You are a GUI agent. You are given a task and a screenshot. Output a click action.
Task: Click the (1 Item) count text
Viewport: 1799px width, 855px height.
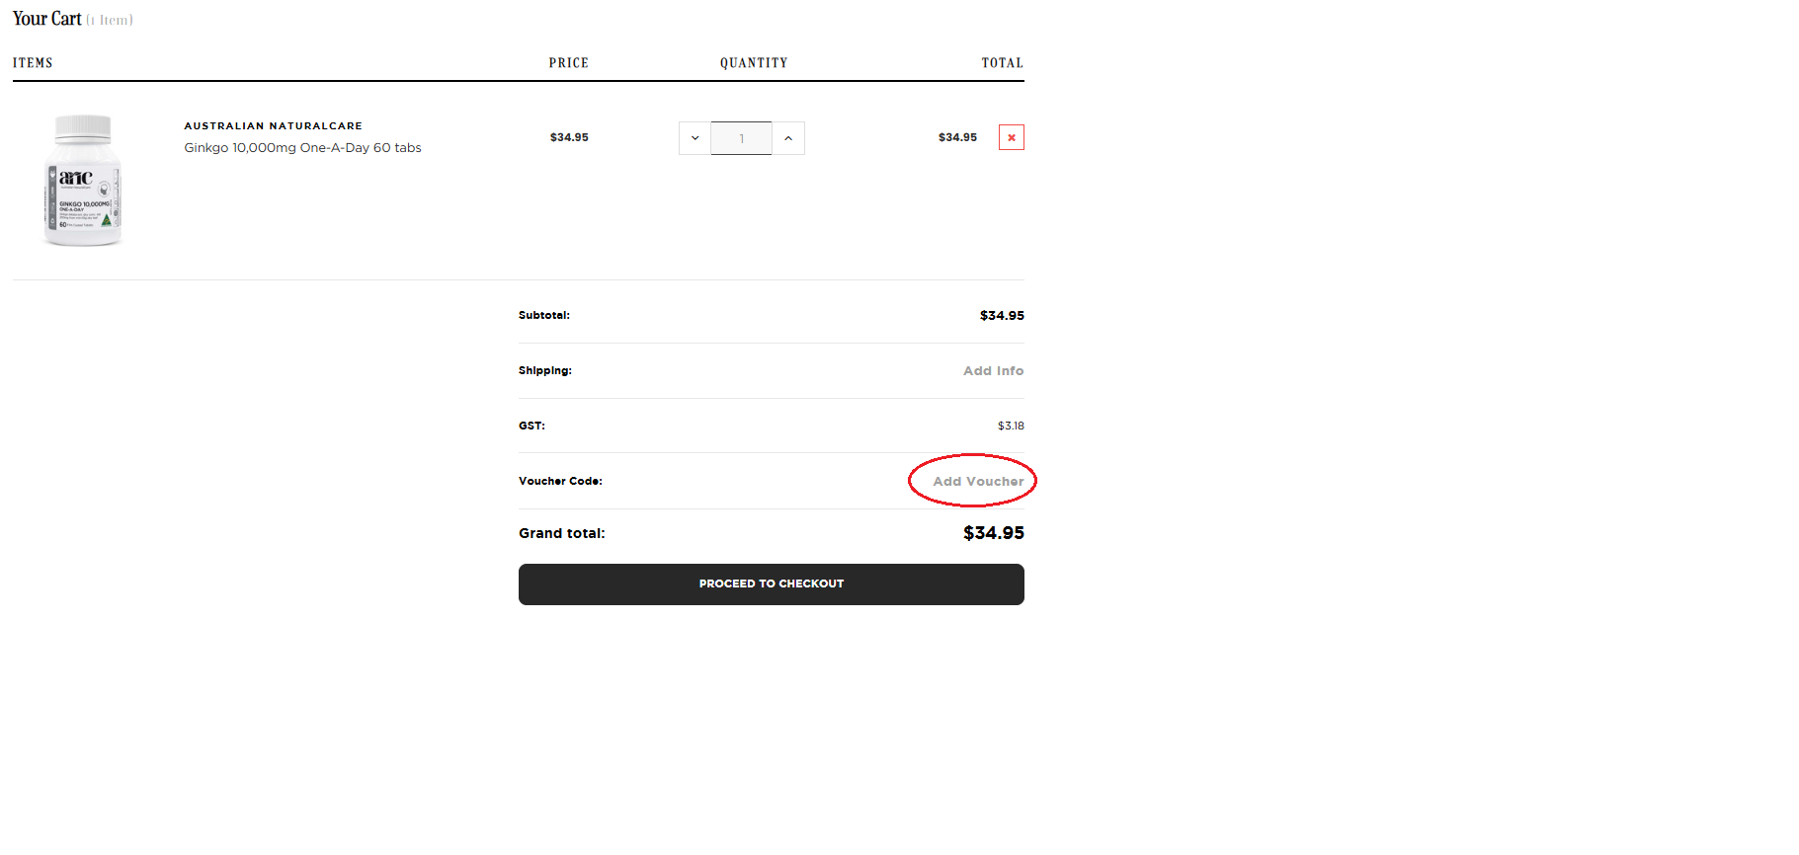pyautogui.click(x=110, y=20)
